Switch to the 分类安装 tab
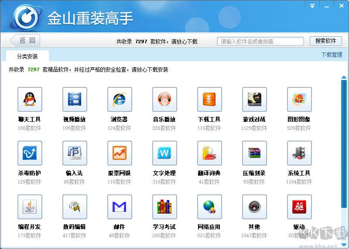Image resolution: width=349 pixels, height=249 pixels. 27,56
